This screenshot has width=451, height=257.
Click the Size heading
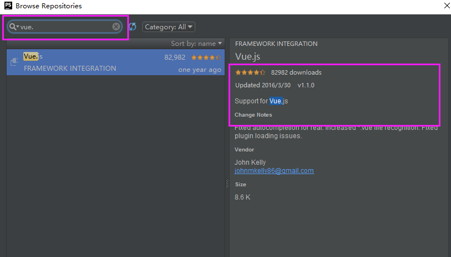point(241,185)
